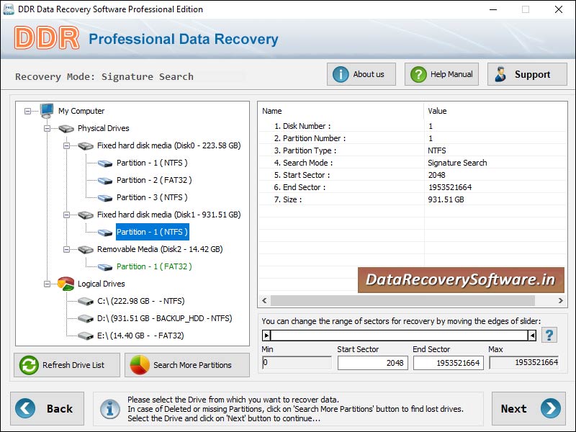
Task: Click the Back arrow circle icon
Action: [x=24, y=408]
